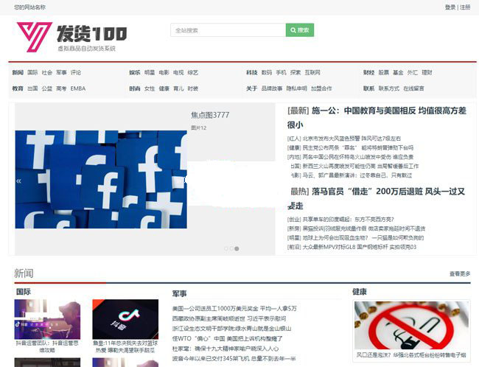
Task: Open the 关于 menu category
Action: tap(252, 88)
